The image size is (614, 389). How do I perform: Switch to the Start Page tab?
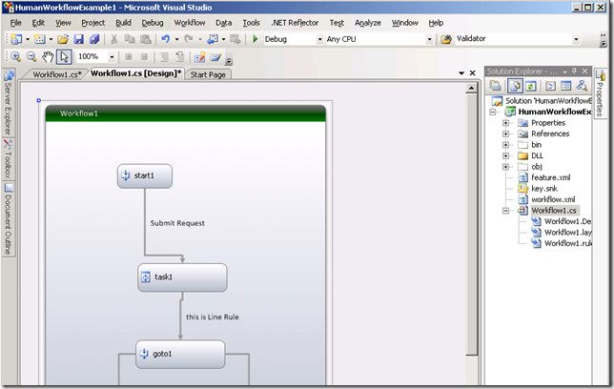(208, 74)
